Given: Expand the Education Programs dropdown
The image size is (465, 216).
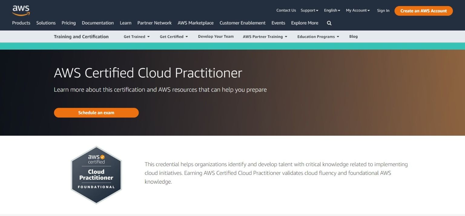Looking at the screenshot, I should [318, 36].
